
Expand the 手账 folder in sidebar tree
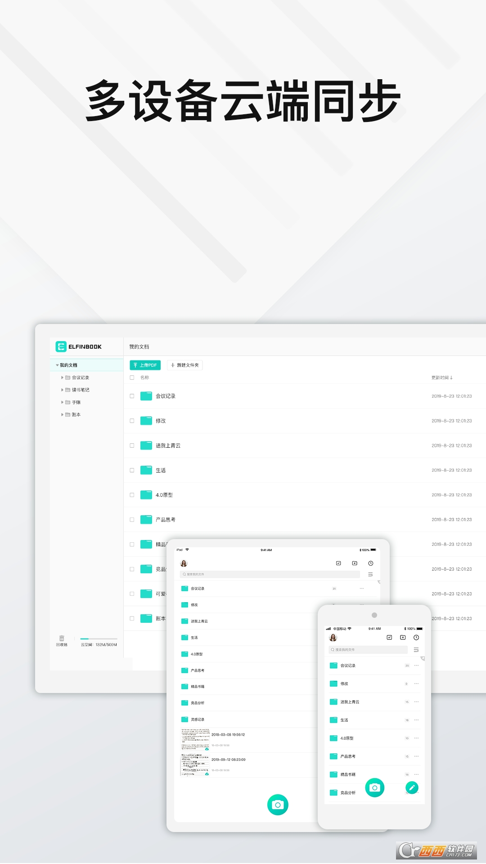pos(63,402)
